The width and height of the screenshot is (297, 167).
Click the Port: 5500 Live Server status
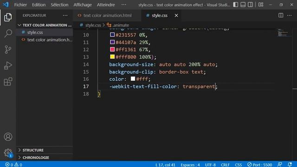click(x=260, y=165)
